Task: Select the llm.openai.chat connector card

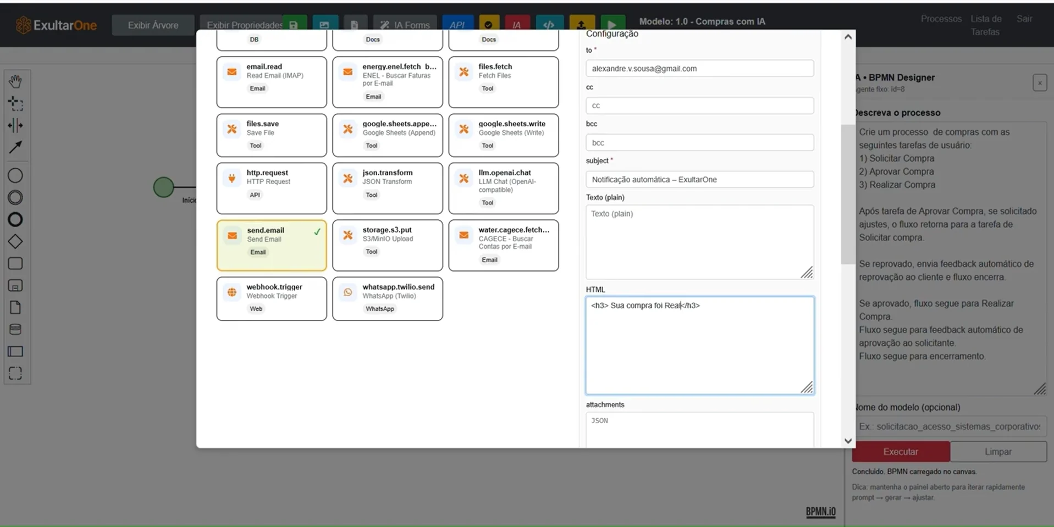Action: [504, 188]
